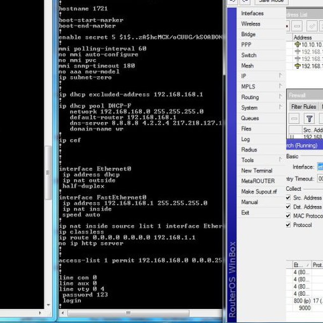This screenshot has width=323, height=323.
Task: Sort by the Et... column header
Action: tap(302, 265)
